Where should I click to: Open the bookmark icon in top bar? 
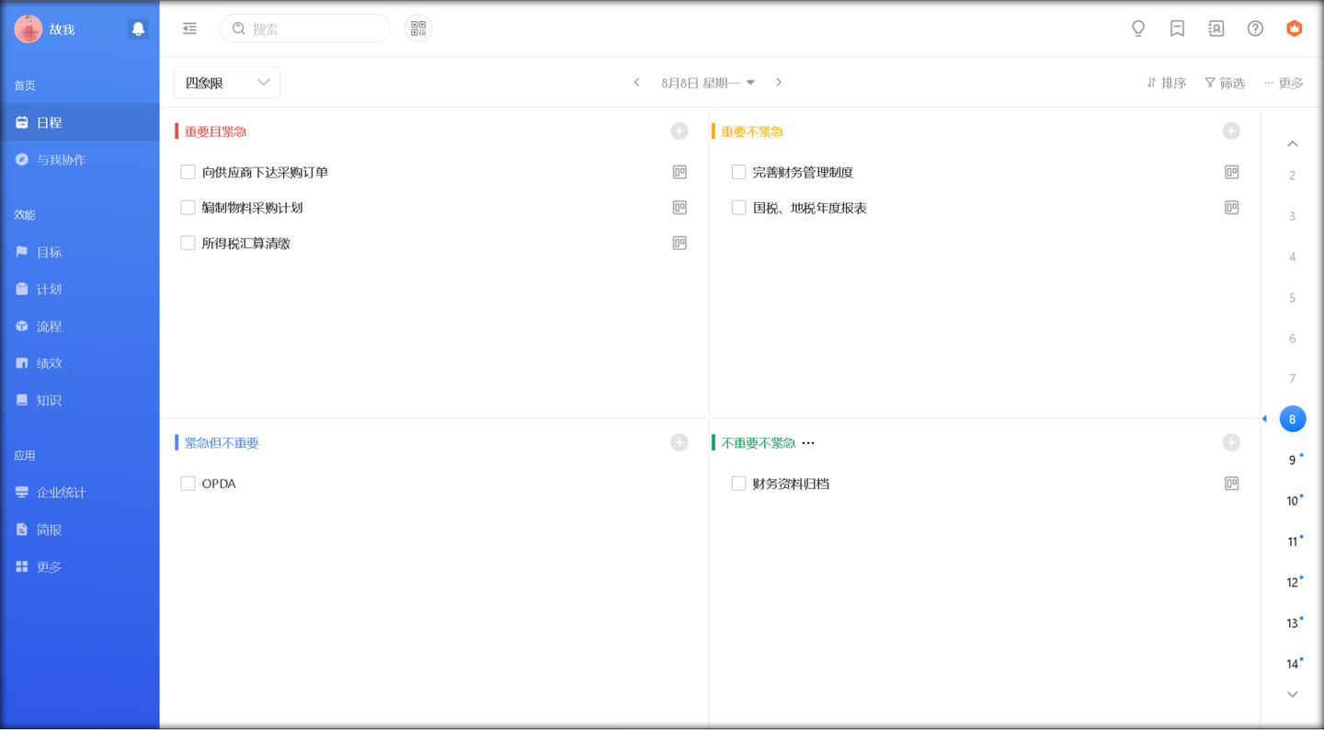click(1177, 29)
